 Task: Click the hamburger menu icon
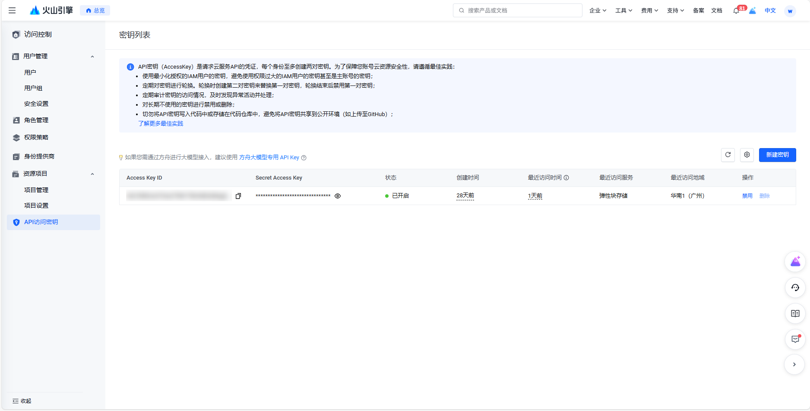click(12, 10)
